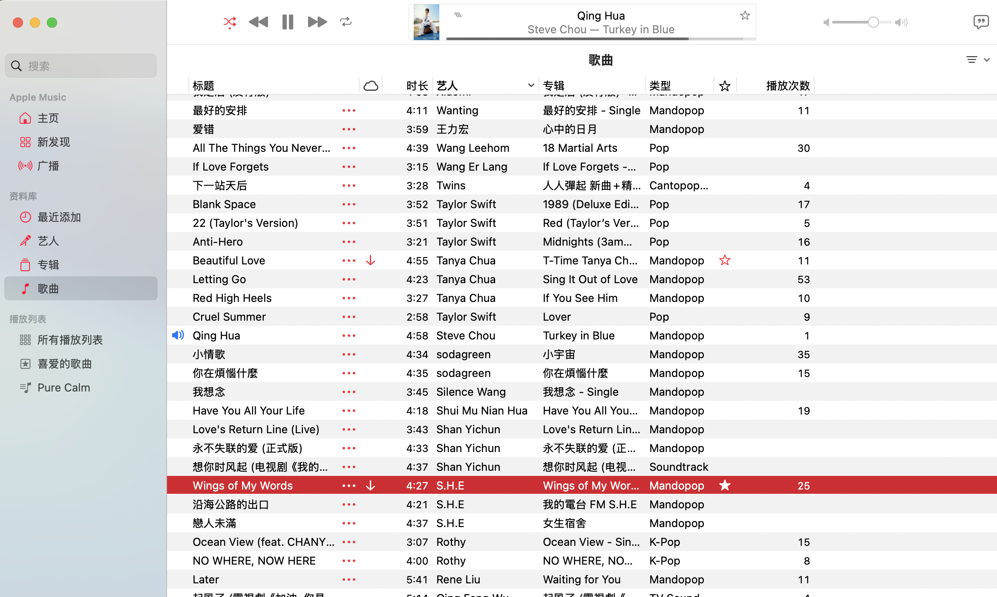Open the 艺人 column dropdown
This screenshot has width=997, height=597.
click(531, 85)
